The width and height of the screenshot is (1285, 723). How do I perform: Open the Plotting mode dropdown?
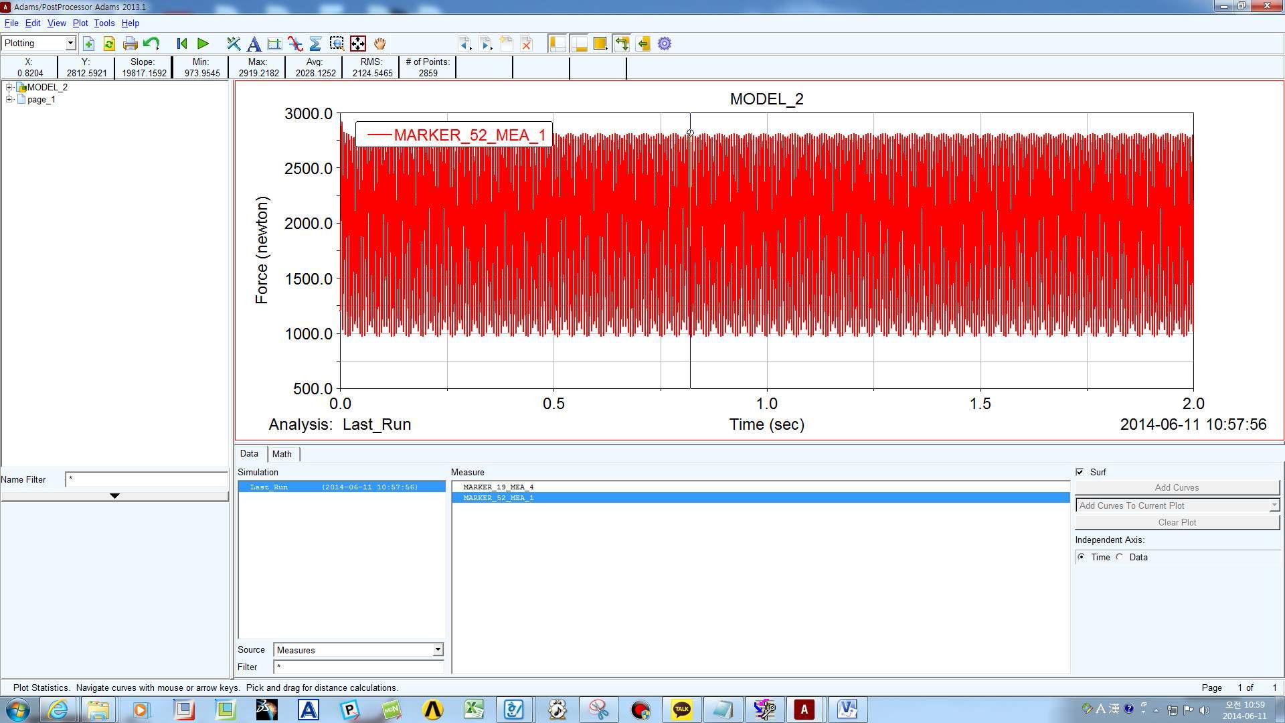point(70,44)
